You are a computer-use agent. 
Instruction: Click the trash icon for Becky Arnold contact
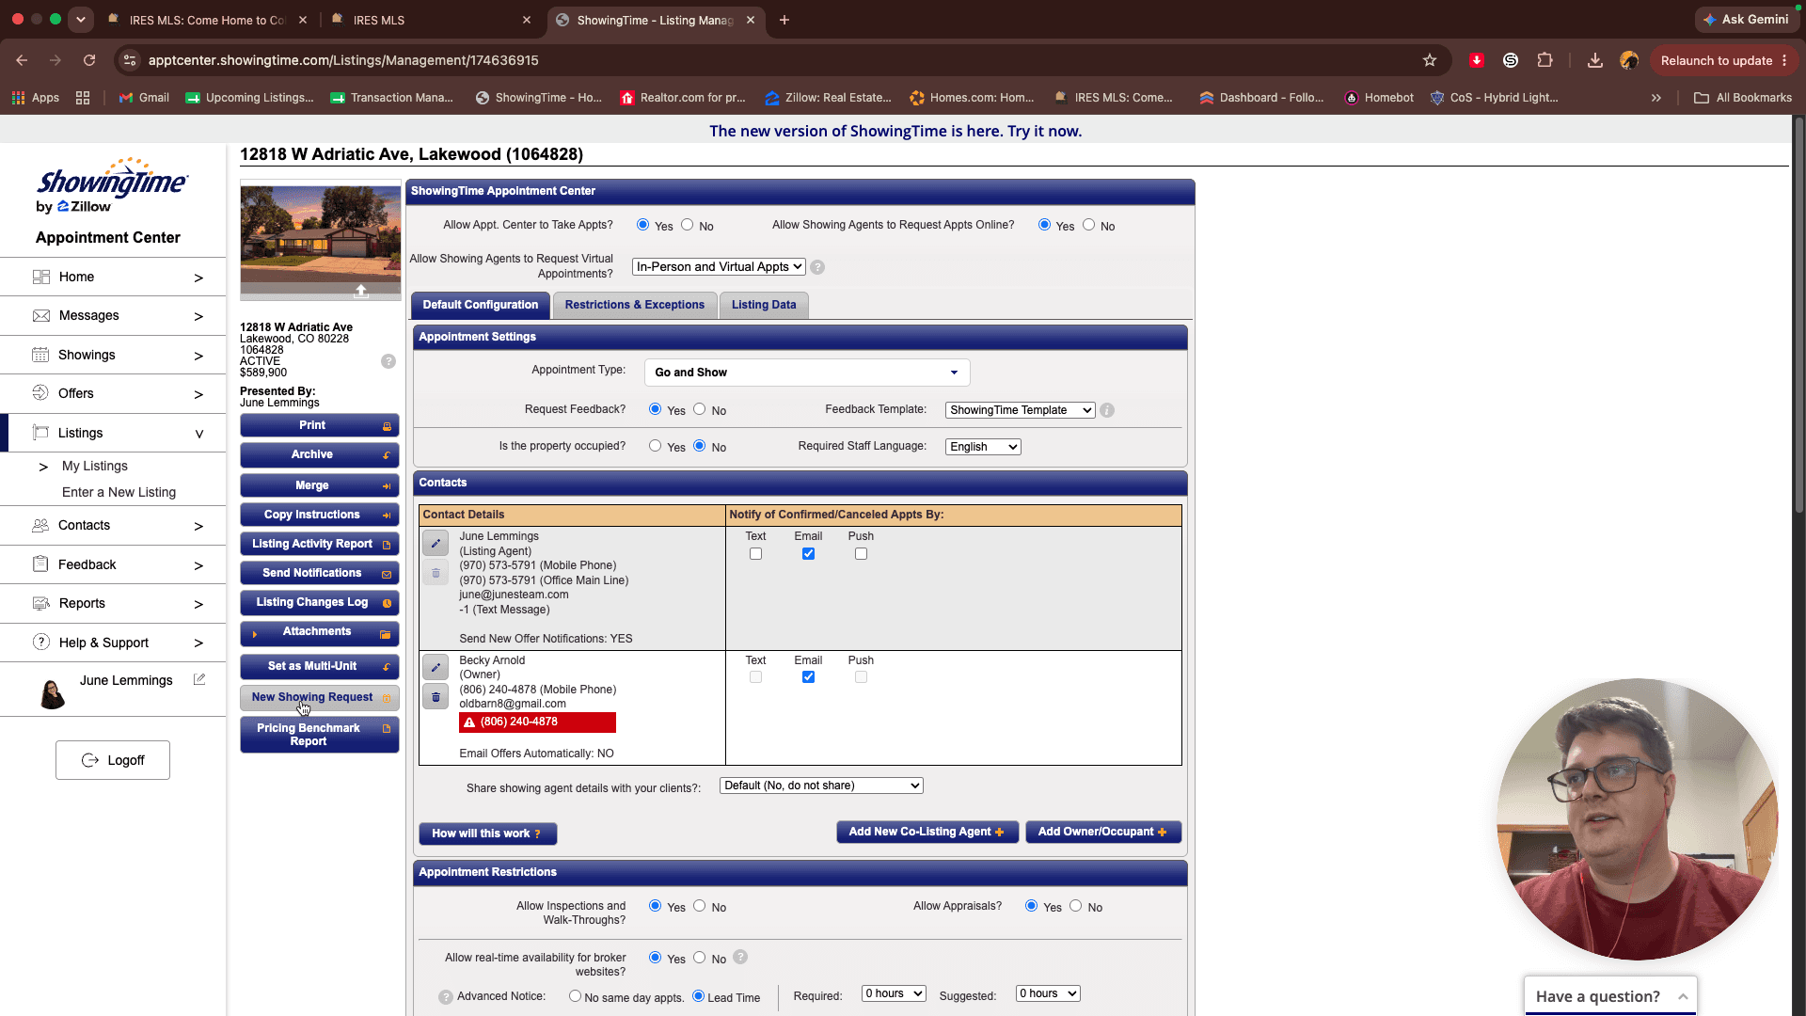[x=436, y=697]
